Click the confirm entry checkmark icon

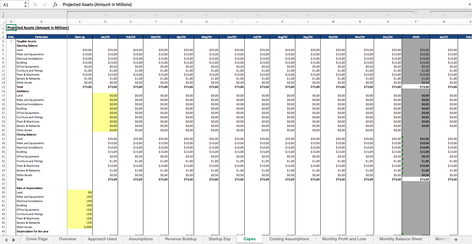click(x=44, y=5)
